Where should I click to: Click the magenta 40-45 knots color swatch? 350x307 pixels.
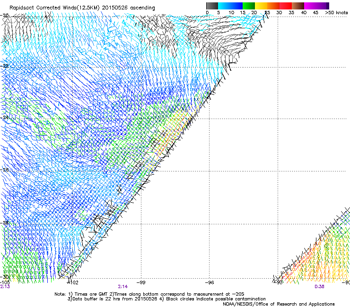coord(310,6)
